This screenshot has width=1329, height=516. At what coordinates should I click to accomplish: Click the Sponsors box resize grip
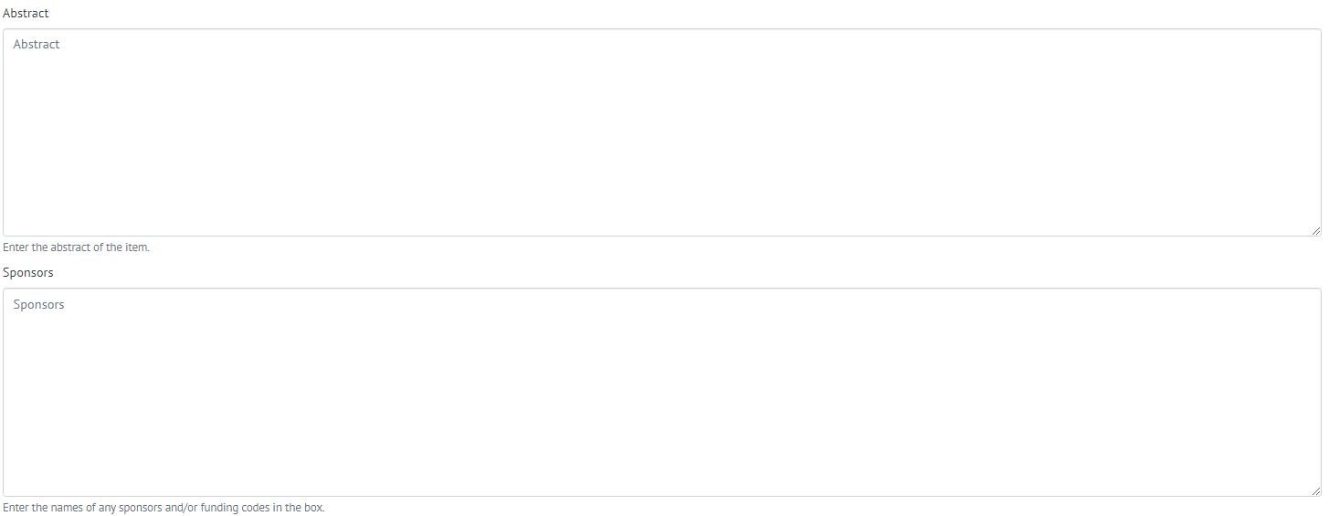(x=1315, y=491)
